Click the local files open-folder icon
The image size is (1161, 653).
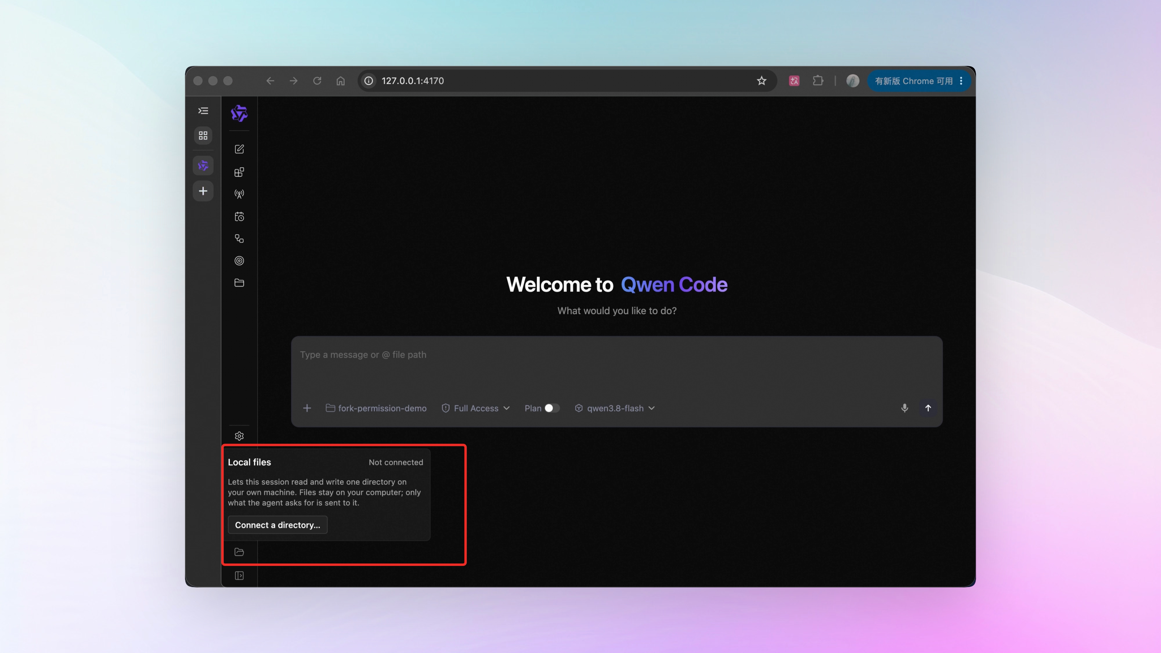click(239, 552)
